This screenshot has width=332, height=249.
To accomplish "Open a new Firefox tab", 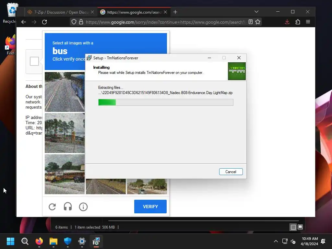I will 175,12.
